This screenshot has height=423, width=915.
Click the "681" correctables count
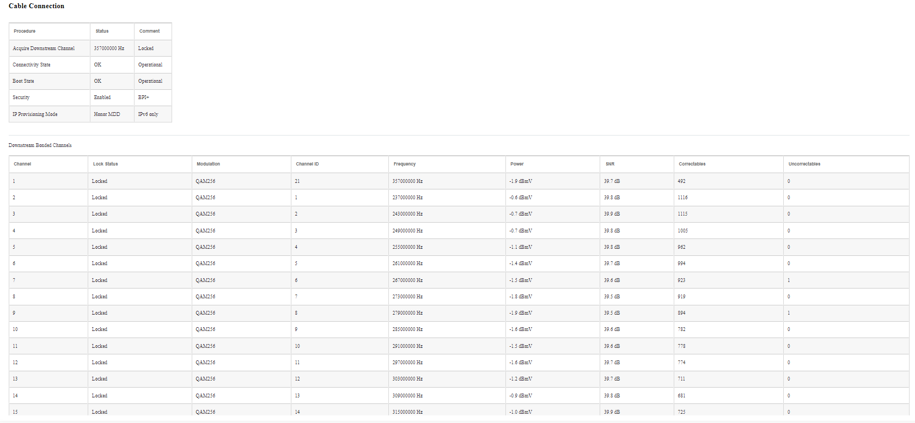[681, 396]
